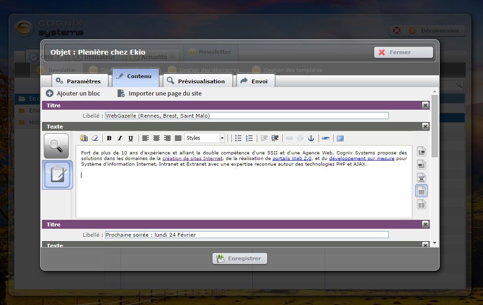Choose layout with centered image
The image size is (483, 305).
coord(421,177)
